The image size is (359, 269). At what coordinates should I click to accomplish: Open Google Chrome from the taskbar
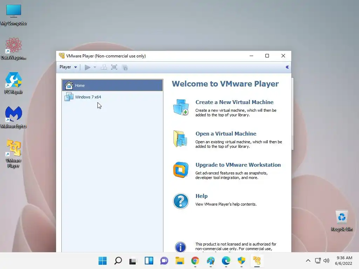195,261
